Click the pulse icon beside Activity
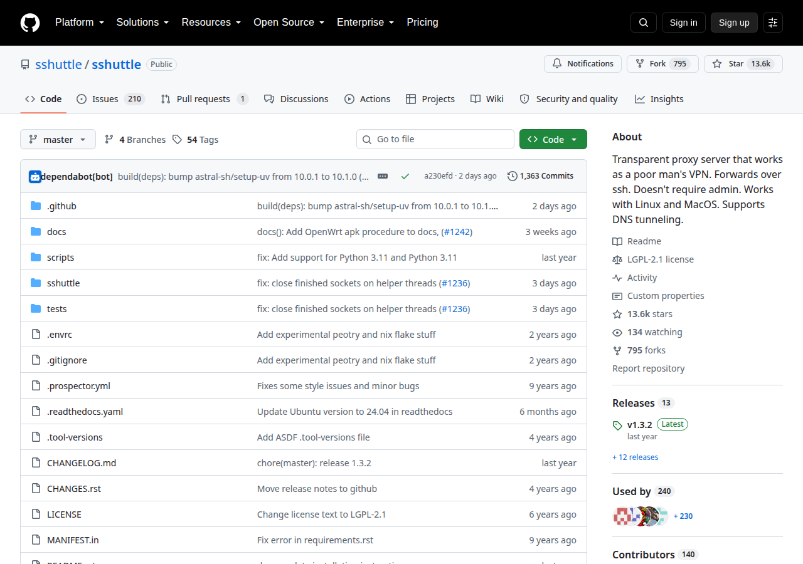Screen dimensions: 803x564 pos(617,278)
